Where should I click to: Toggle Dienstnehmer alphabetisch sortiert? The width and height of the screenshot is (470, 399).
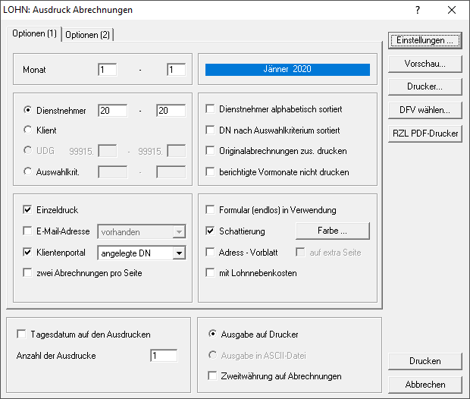click(211, 109)
